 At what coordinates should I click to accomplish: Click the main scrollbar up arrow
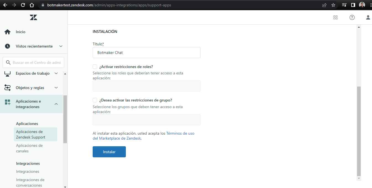[x=359, y=27]
